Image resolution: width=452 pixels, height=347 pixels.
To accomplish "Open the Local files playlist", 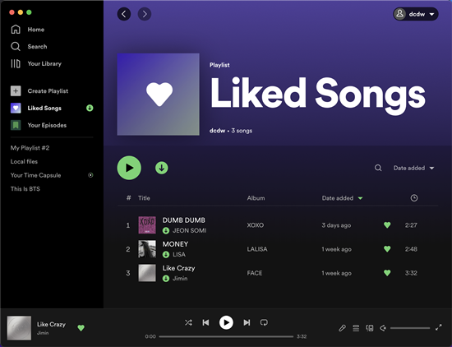I will [24, 161].
